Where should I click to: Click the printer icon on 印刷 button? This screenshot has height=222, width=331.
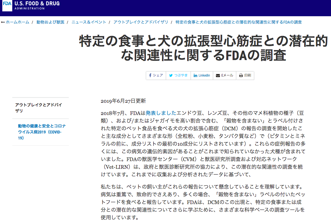[241, 75]
